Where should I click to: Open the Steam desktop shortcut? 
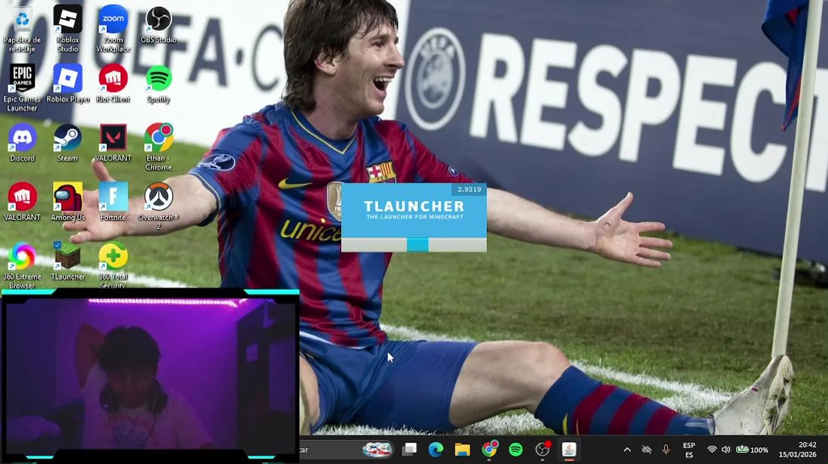(68, 143)
